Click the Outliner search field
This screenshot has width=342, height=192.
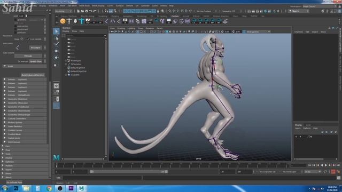tap(86, 36)
